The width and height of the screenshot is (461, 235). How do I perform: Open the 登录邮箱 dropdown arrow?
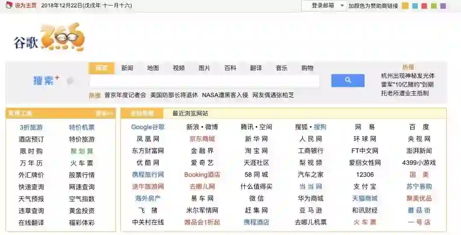point(342,6)
